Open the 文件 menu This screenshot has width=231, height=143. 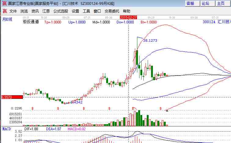point(13,11)
